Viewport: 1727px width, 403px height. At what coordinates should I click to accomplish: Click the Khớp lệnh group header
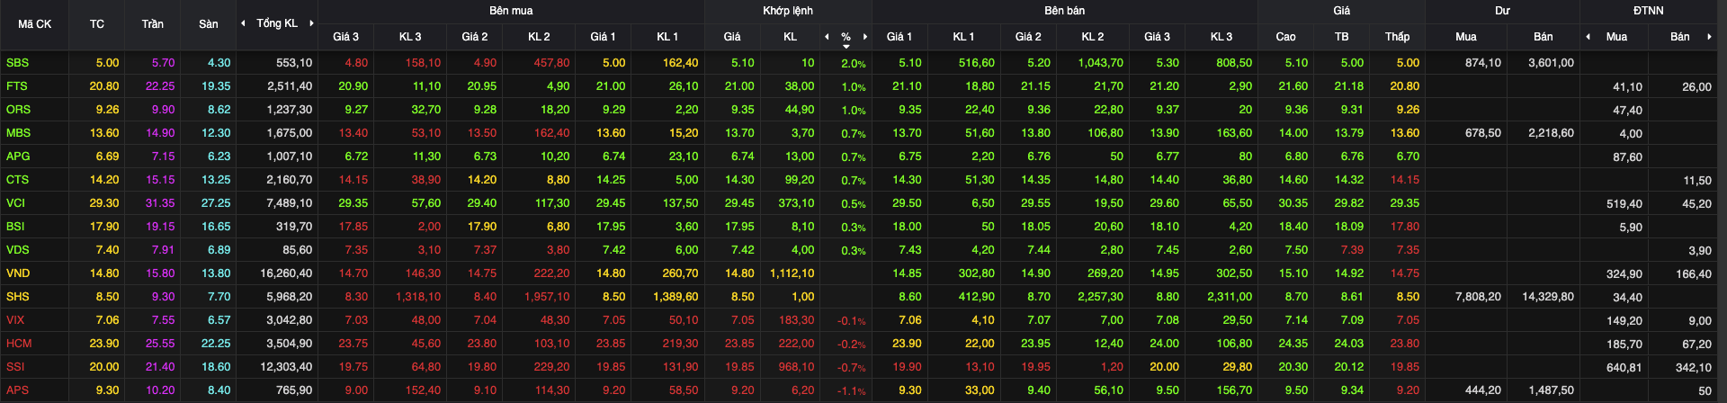pyautogui.click(x=788, y=11)
